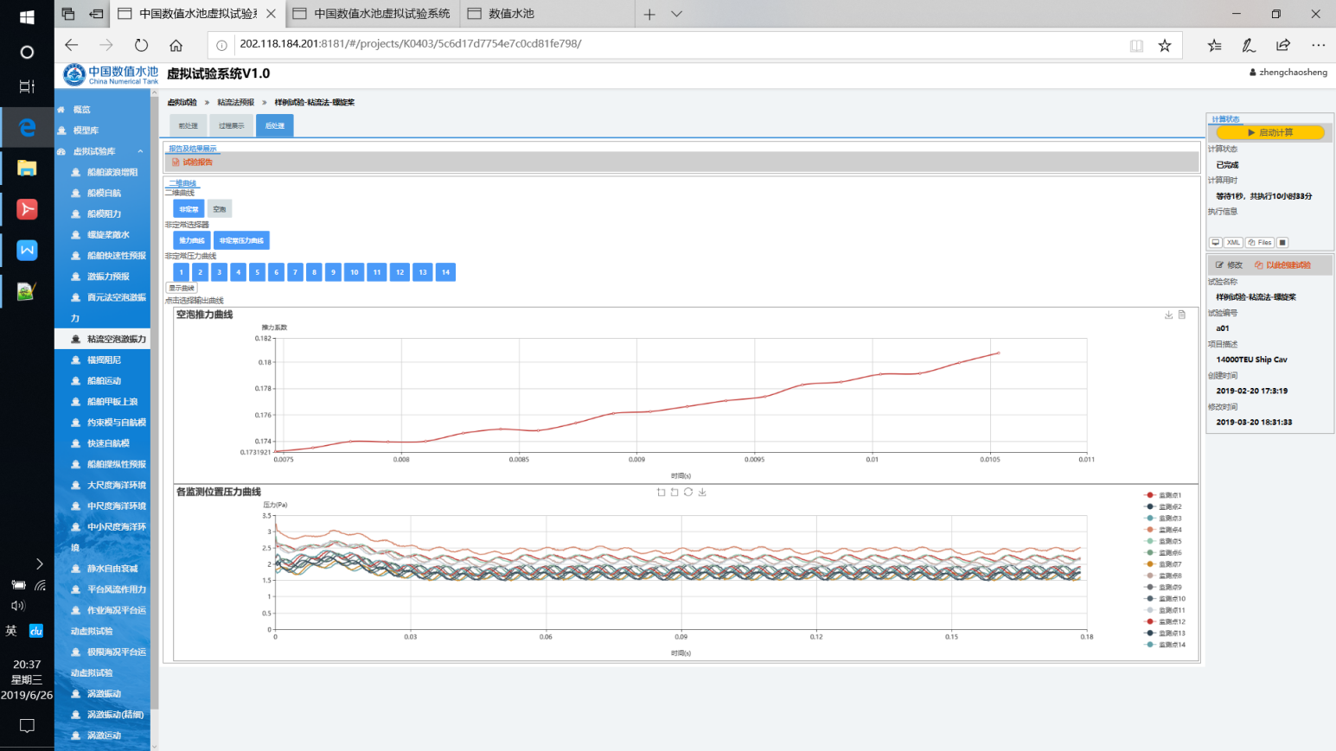Toggle pressure curve number 5 button
Viewport: 1336px width, 751px height.
click(x=257, y=272)
